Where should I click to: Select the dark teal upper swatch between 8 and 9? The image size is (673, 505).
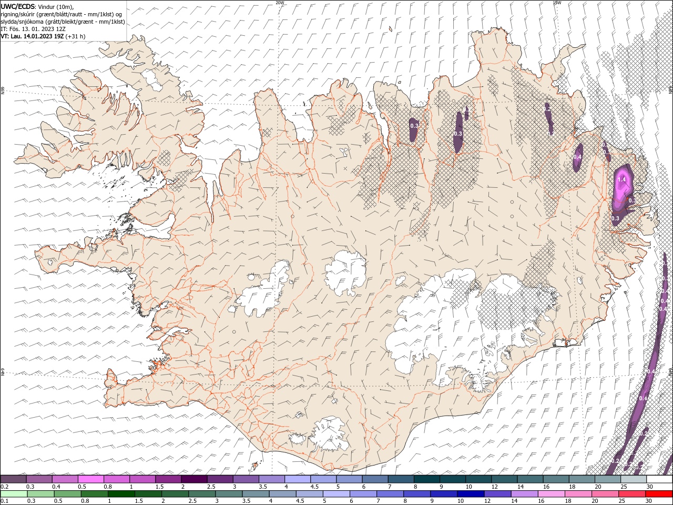tap(426, 479)
